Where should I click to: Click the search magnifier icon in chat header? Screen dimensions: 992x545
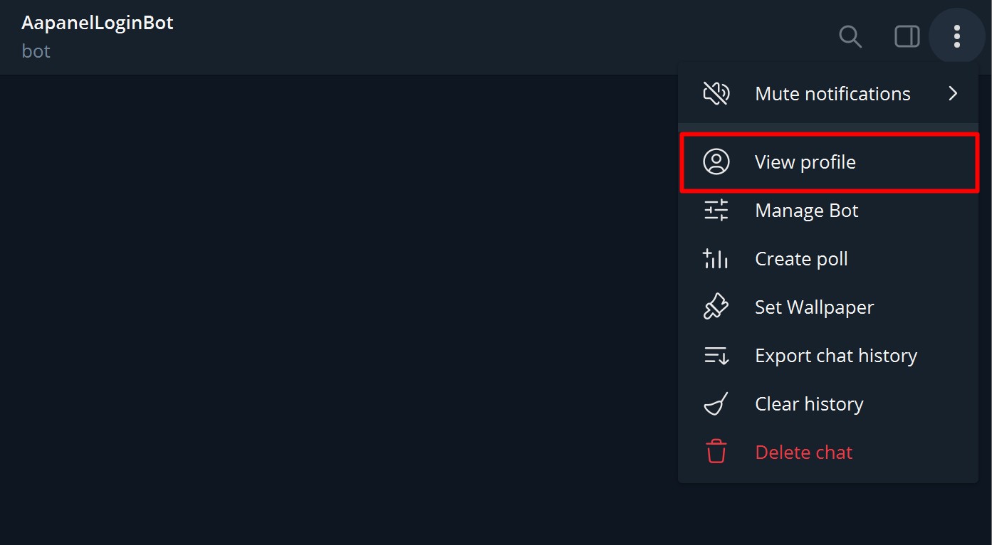coord(850,36)
